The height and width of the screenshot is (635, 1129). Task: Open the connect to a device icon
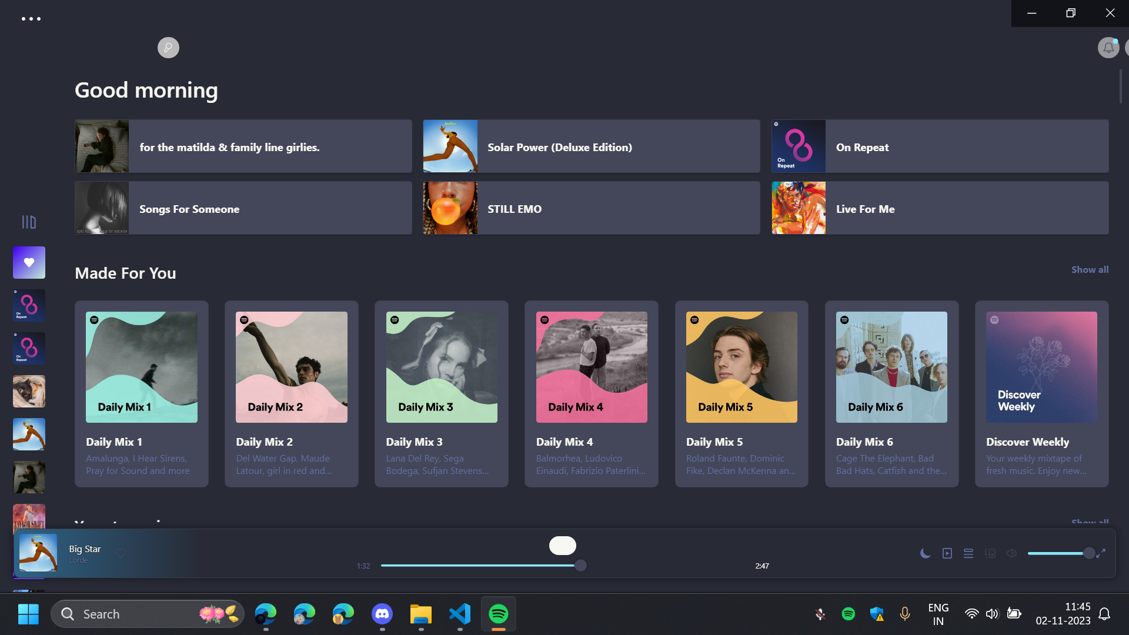click(990, 553)
